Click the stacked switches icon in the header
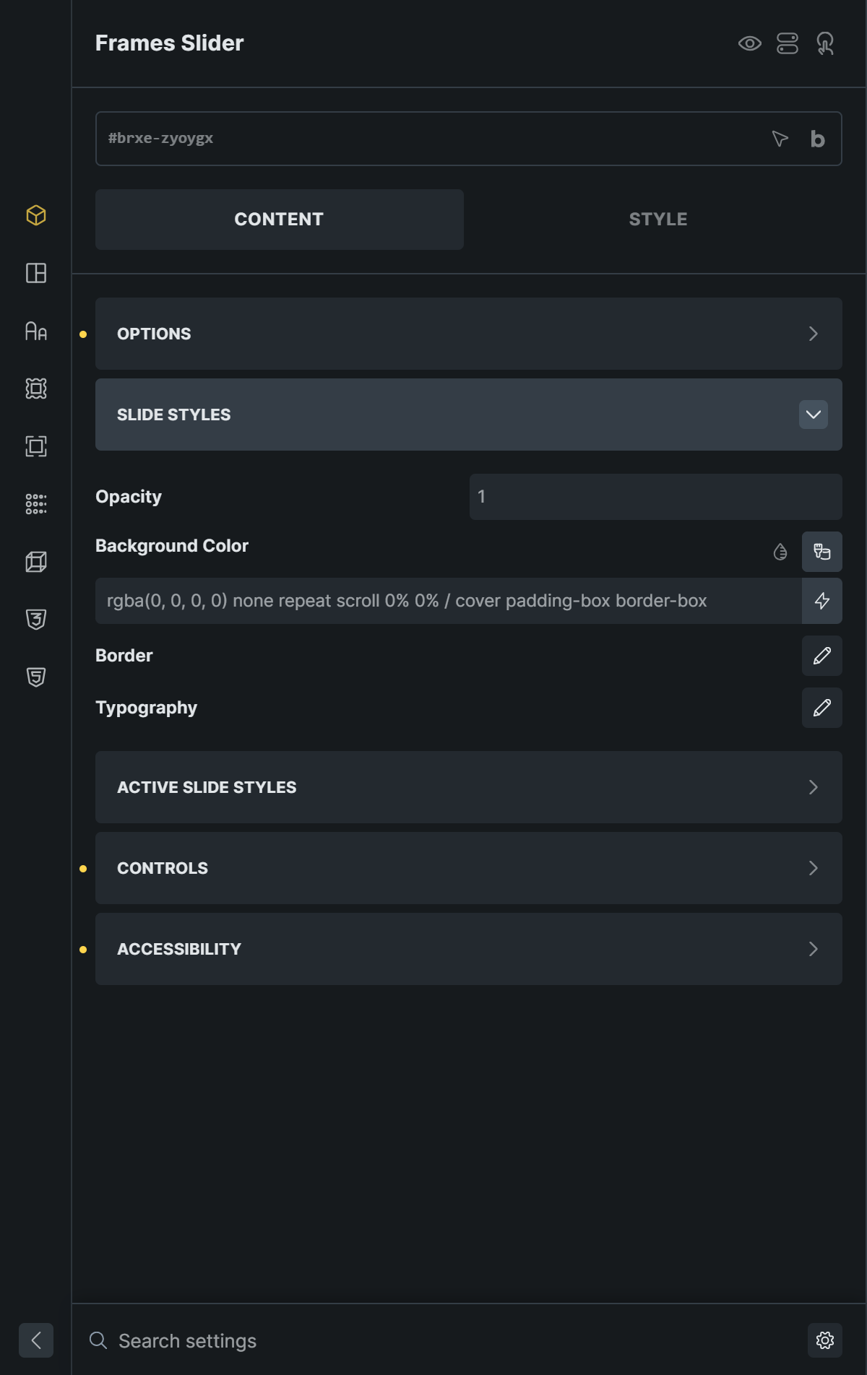 click(x=788, y=43)
